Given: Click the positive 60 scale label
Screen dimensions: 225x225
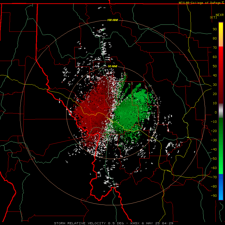Looking at the screenshot, I should tap(215, 57).
